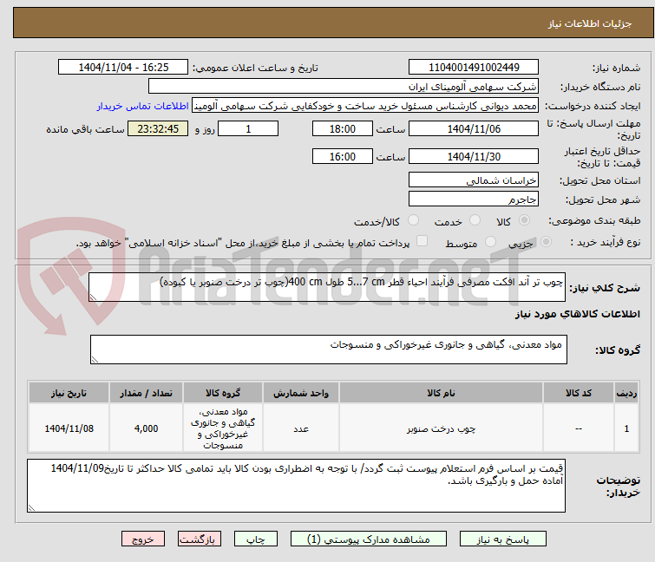Click the quantity cell 4,000
The width and height of the screenshot is (655, 562).
click(x=147, y=428)
